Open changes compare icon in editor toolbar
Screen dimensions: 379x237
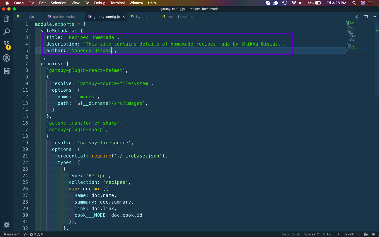point(357,17)
